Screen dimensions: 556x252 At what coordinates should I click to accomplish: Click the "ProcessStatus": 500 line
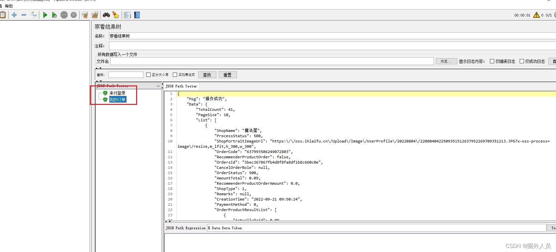click(x=239, y=136)
